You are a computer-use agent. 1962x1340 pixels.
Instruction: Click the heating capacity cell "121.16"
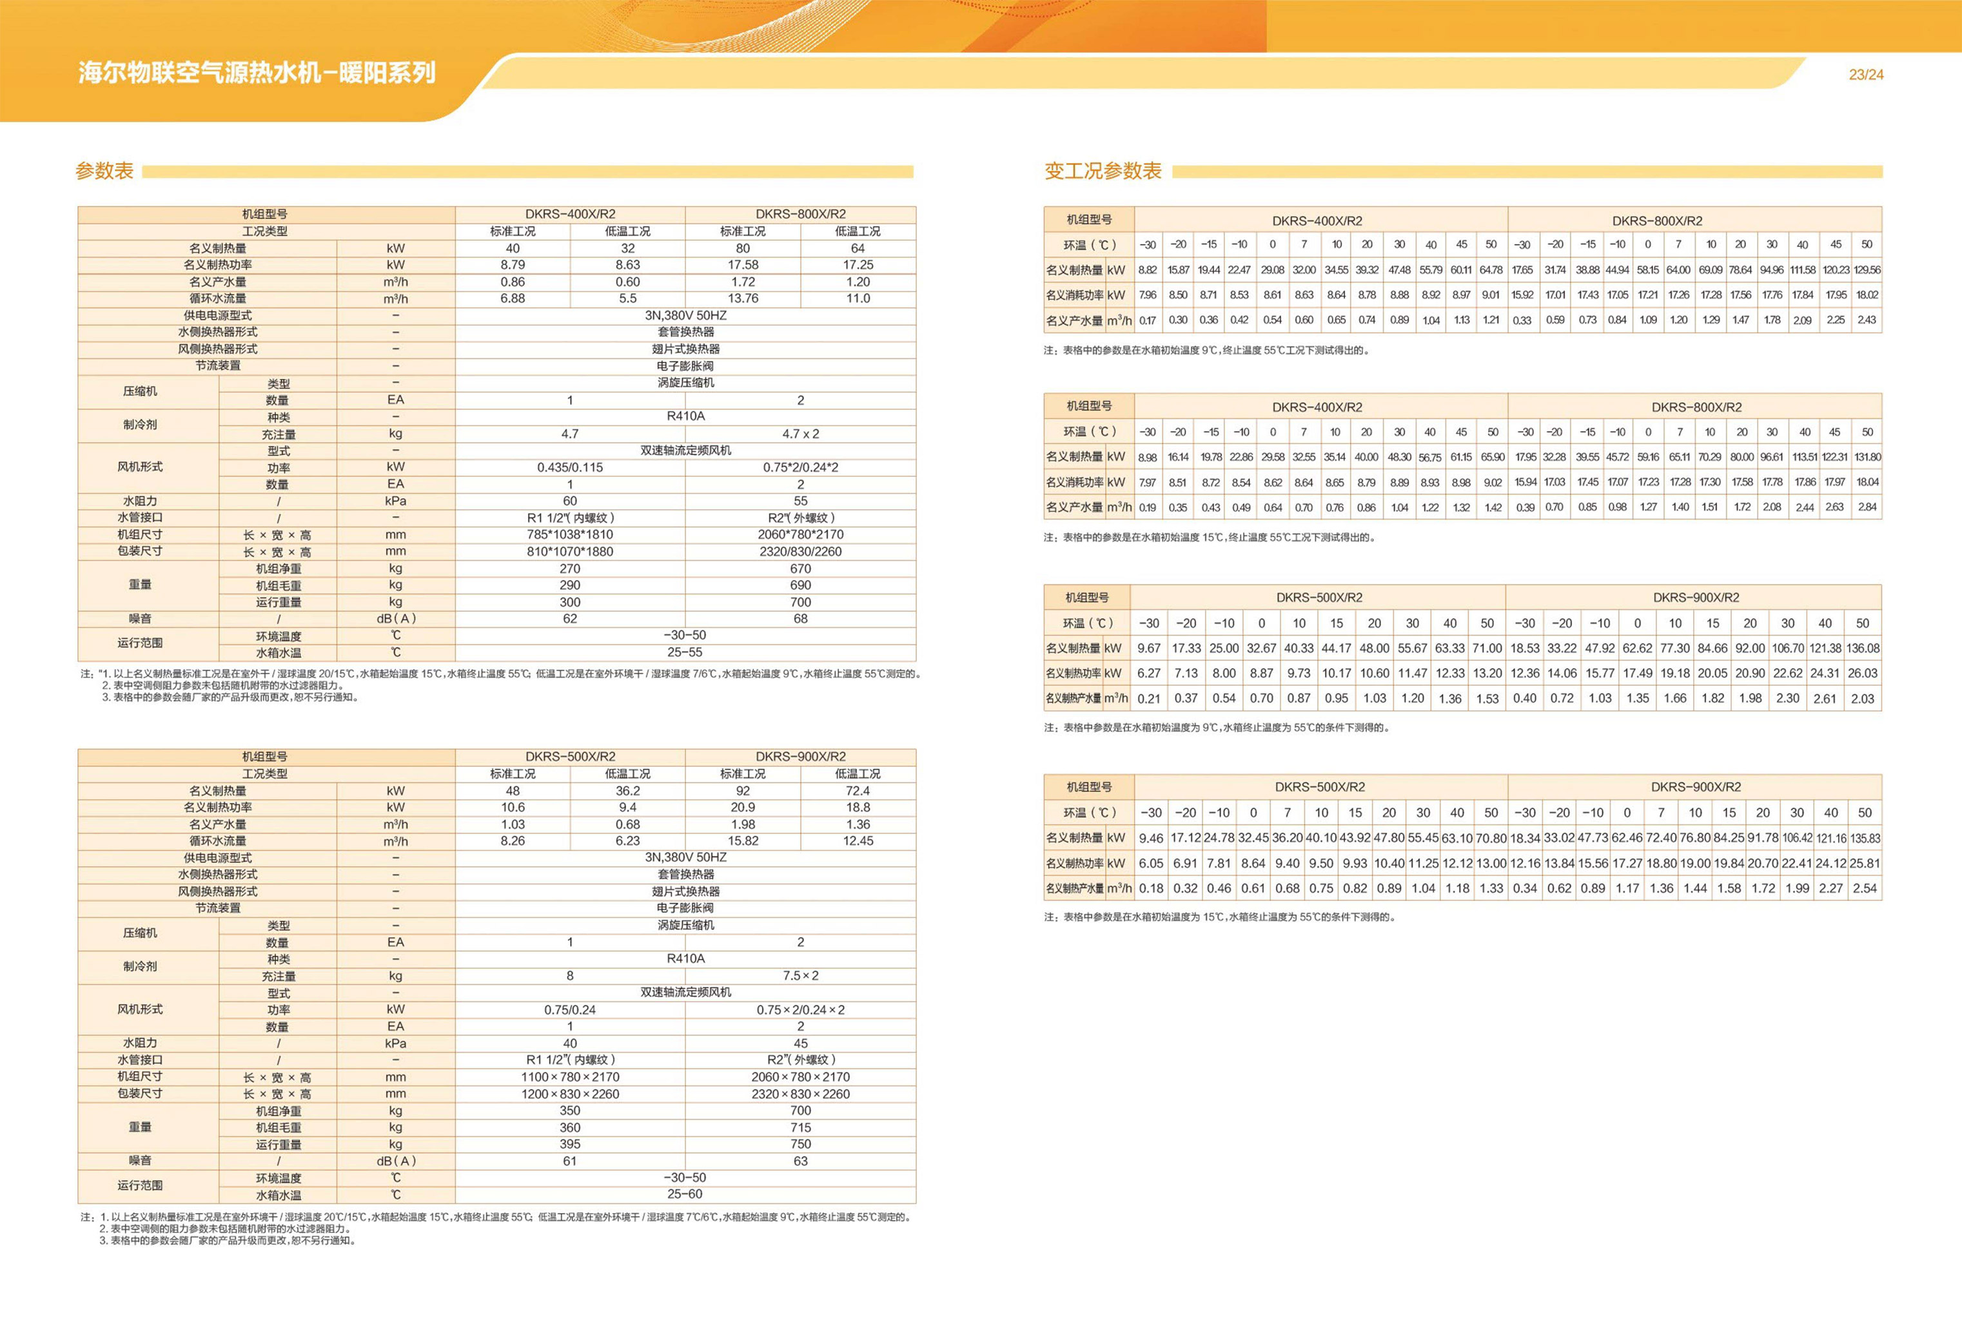(x=1831, y=838)
